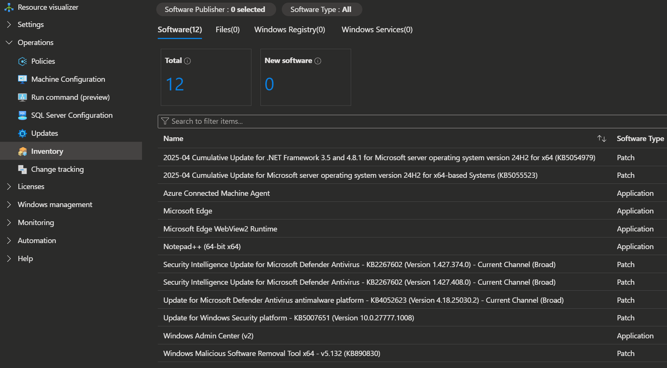Switch to the Windows Services(0) tab
The image size is (667, 368).
click(377, 30)
